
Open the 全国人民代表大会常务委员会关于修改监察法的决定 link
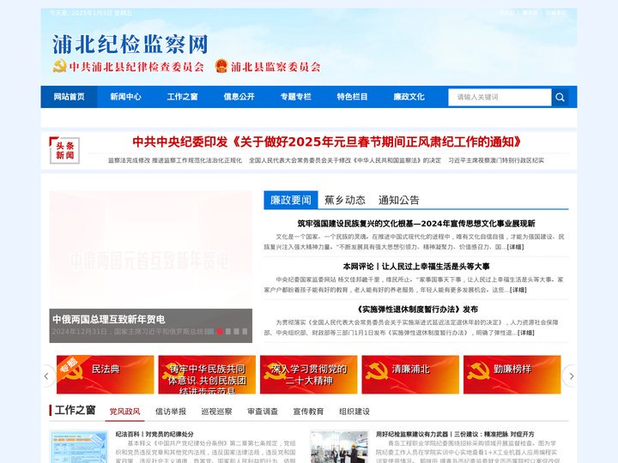[x=345, y=160]
